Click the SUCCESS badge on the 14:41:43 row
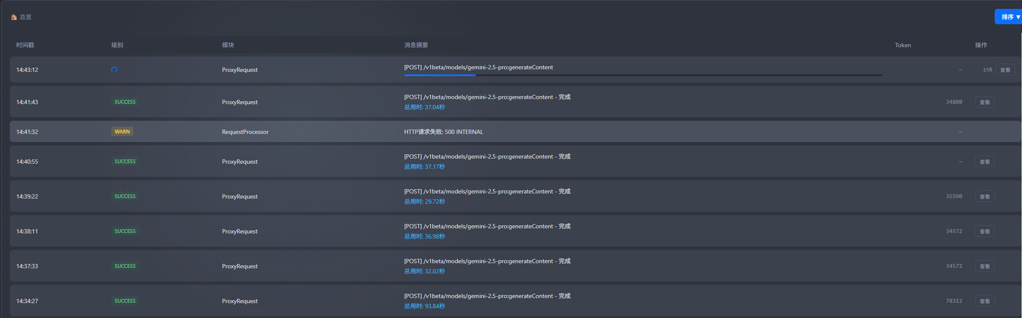The height and width of the screenshot is (318, 1022). (125, 102)
